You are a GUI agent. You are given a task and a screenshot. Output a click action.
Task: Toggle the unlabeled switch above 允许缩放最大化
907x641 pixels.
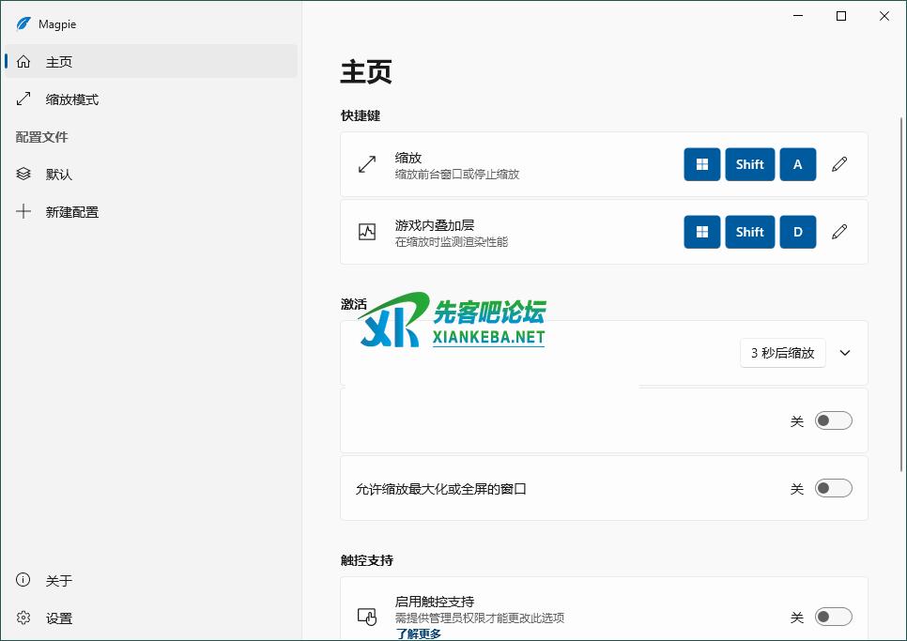833,420
